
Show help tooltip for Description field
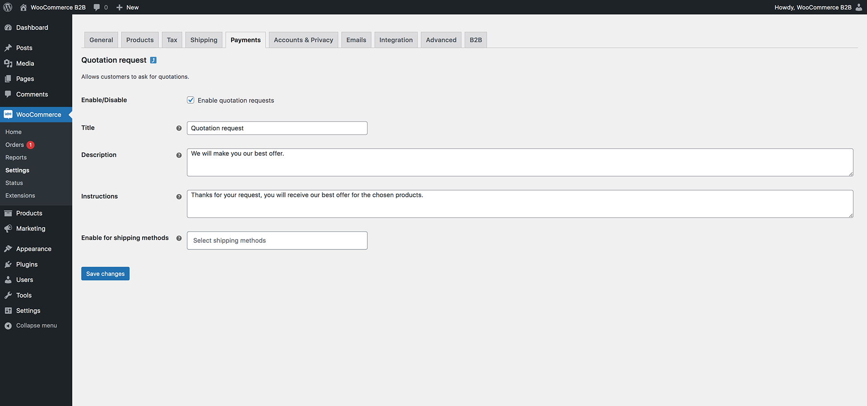pyautogui.click(x=179, y=155)
